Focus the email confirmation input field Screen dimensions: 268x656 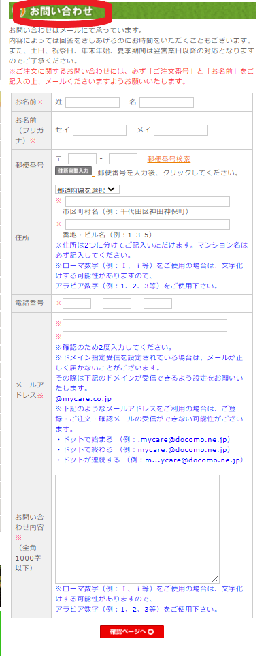coord(145,337)
